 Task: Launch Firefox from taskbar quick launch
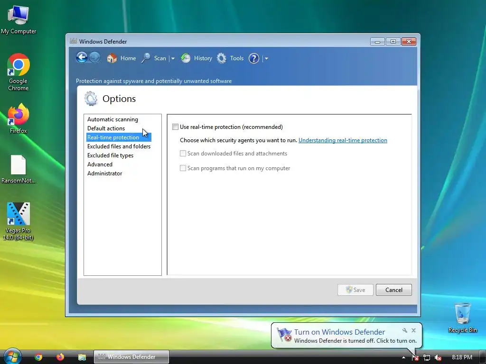[x=60, y=357]
